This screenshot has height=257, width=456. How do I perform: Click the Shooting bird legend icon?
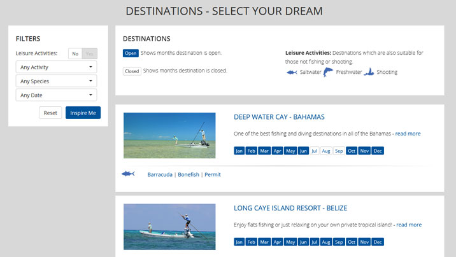click(x=368, y=72)
